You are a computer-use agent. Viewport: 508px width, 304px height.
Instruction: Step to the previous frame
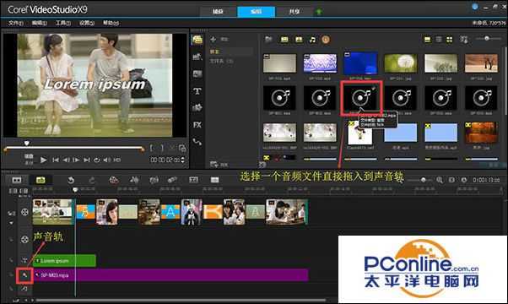[x=66, y=160]
